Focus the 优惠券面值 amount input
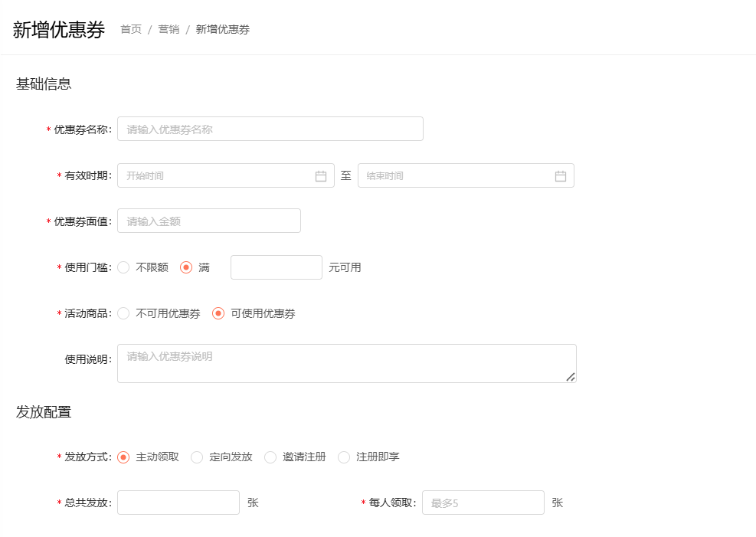 (x=209, y=221)
